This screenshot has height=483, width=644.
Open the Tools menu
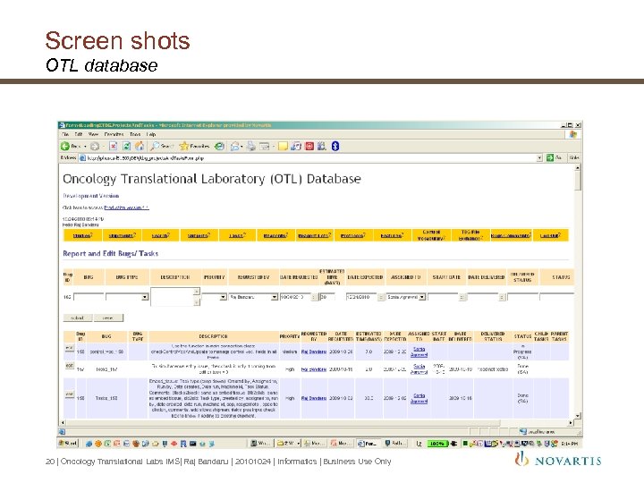tap(135, 134)
